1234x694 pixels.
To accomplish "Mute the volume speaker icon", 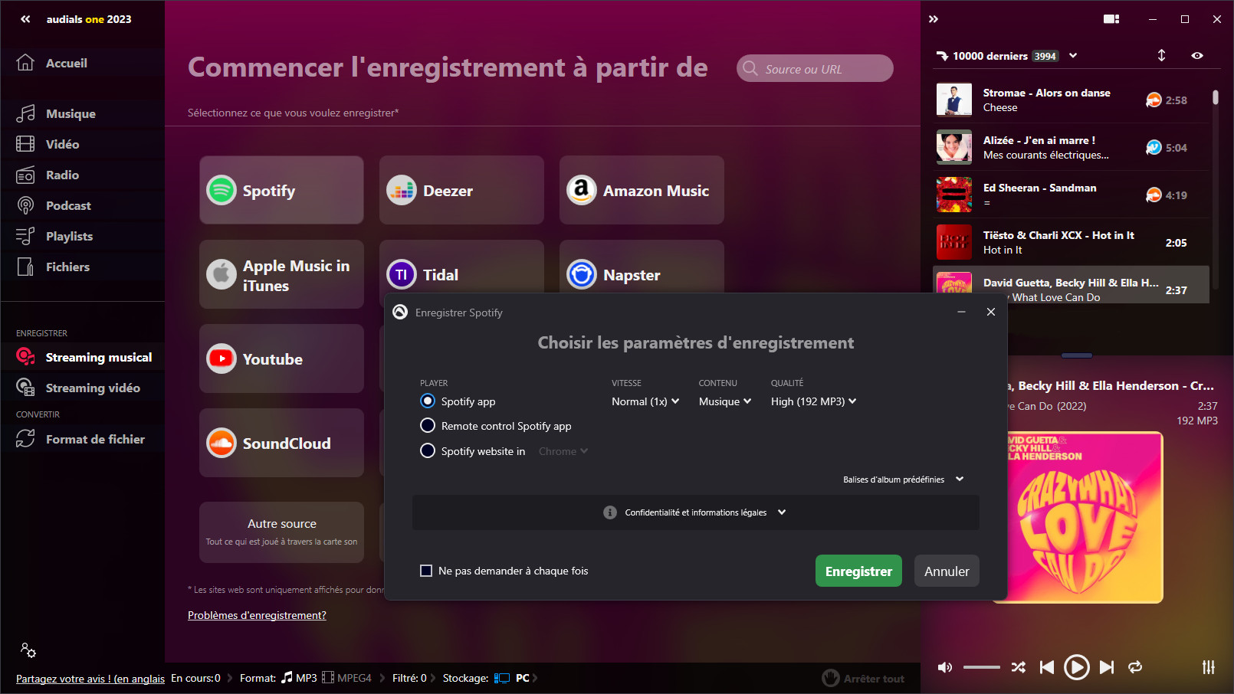I will pos(945,667).
